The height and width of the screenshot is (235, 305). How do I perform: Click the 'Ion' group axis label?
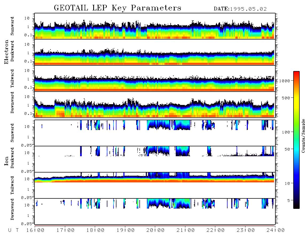coord(6,161)
